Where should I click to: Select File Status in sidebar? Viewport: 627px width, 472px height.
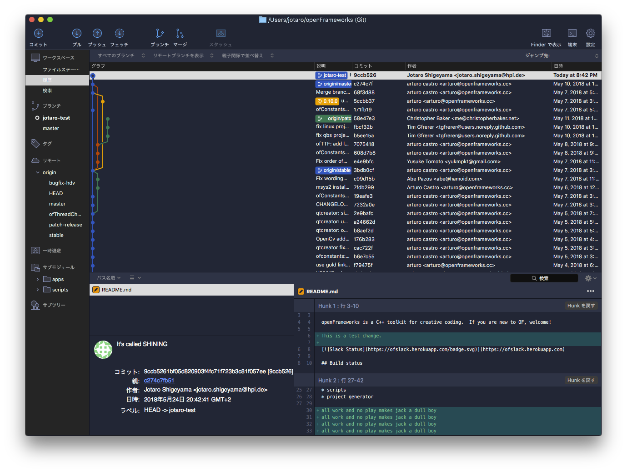[x=61, y=70]
